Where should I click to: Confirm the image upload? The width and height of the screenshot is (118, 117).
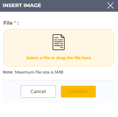78,92
